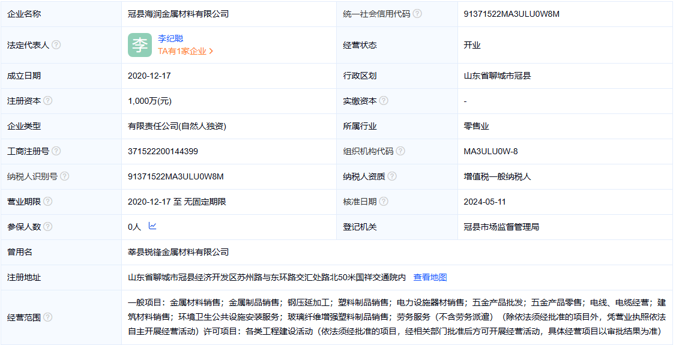The image size is (679, 345).
Task: Click the question mark beside 纳税人识别号
Action: (x=65, y=176)
